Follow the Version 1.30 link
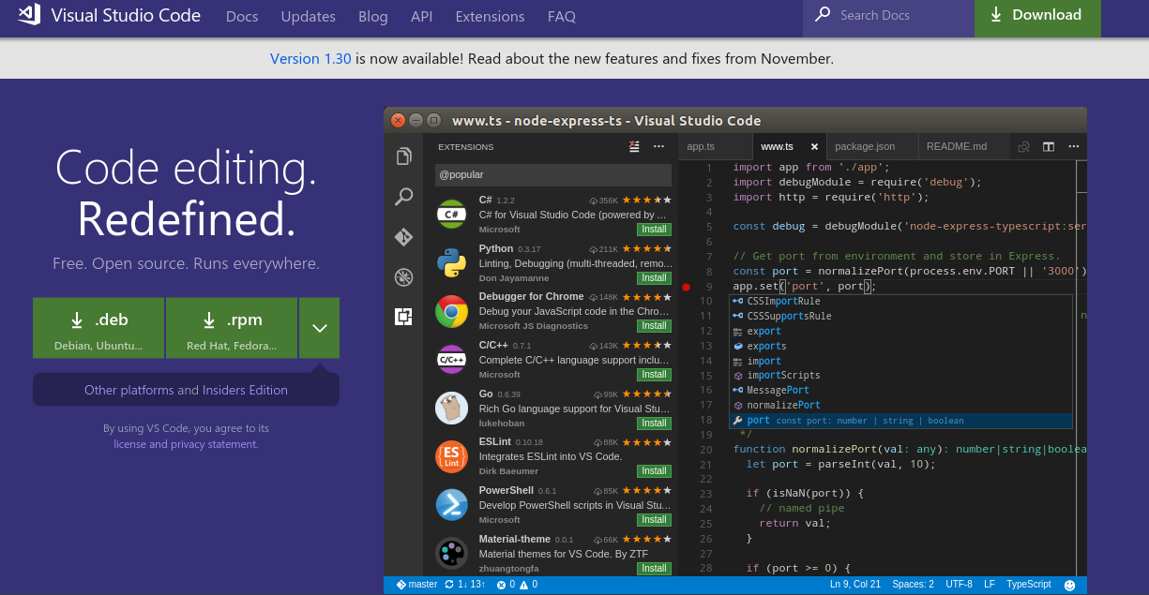 pyautogui.click(x=310, y=59)
